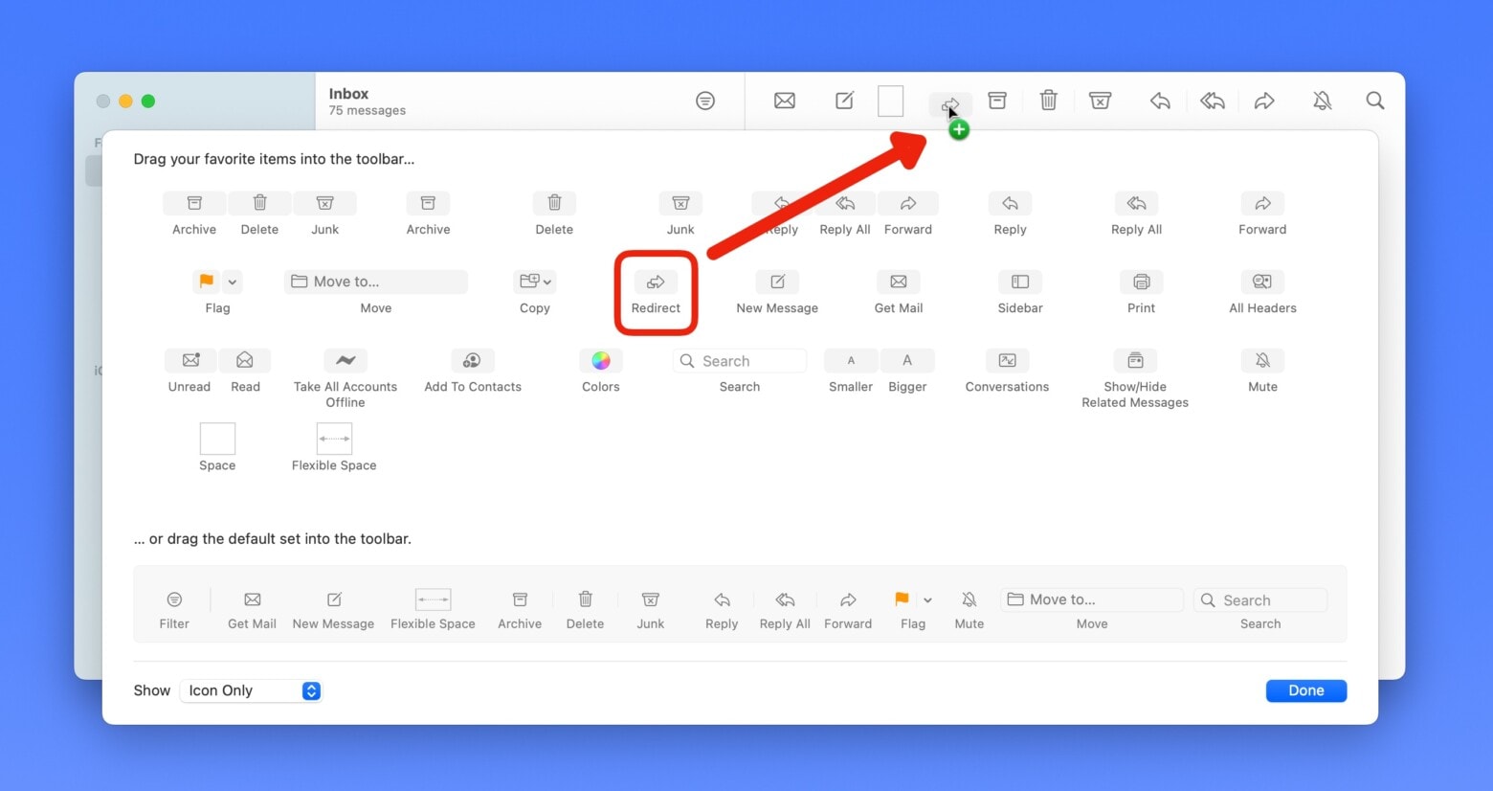The image size is (1493, 791).
Task: Open the Show display-mode dropdown
Action: (251, 690)
